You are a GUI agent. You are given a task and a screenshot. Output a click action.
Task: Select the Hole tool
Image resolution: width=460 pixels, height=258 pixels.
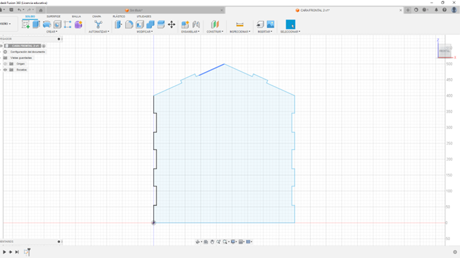point(57,24)
